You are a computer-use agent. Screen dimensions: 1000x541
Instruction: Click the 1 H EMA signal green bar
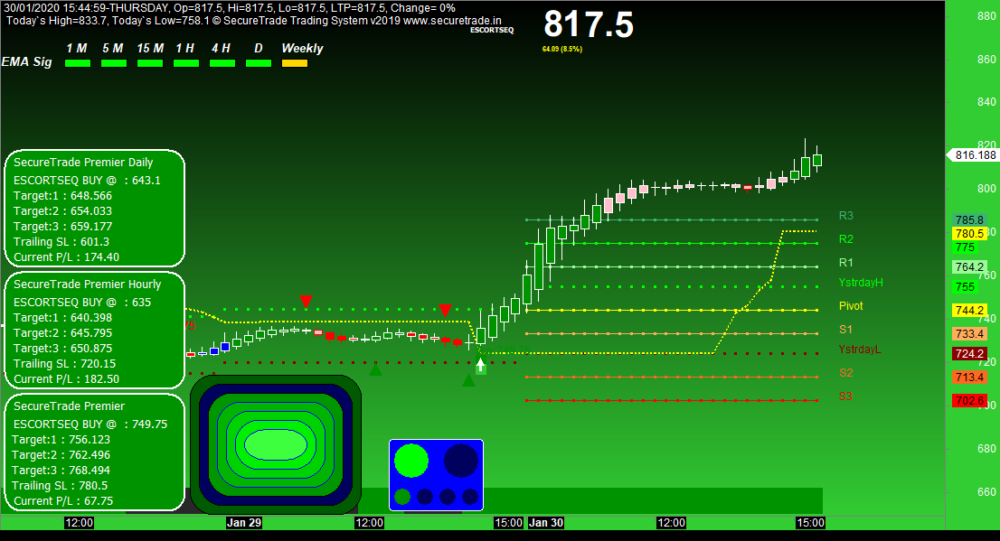(x=186, y=63)
